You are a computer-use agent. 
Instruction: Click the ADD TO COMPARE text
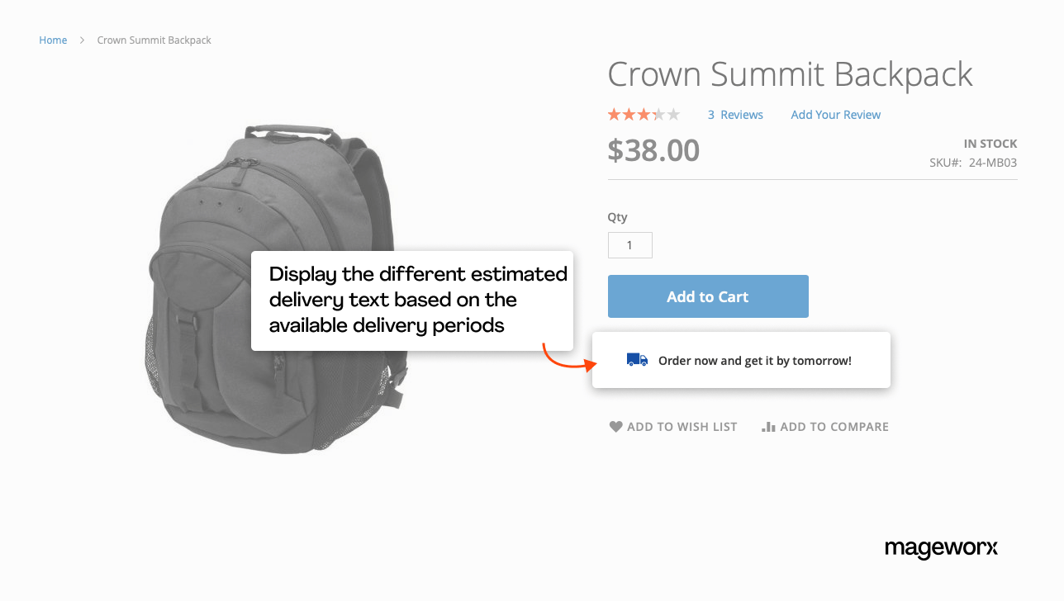[834, 427]
